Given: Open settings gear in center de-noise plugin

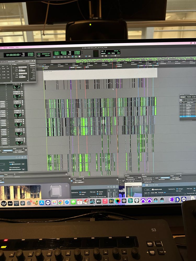Looking at the screenshot, I should coord(114,187).
